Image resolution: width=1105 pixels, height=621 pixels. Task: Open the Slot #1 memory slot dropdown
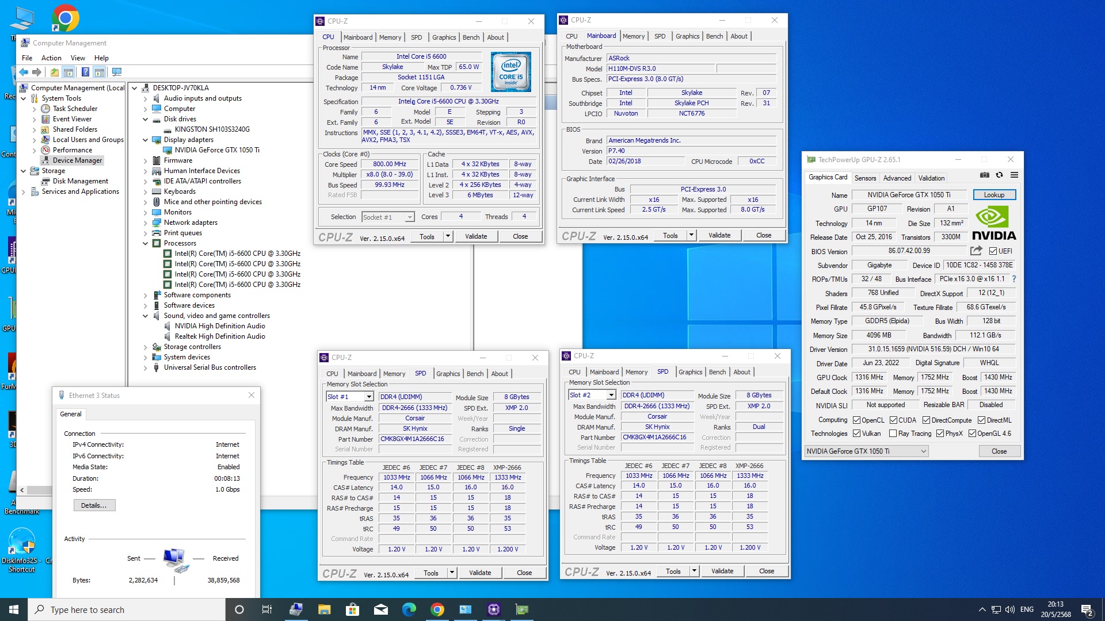[x=350, y=397]
